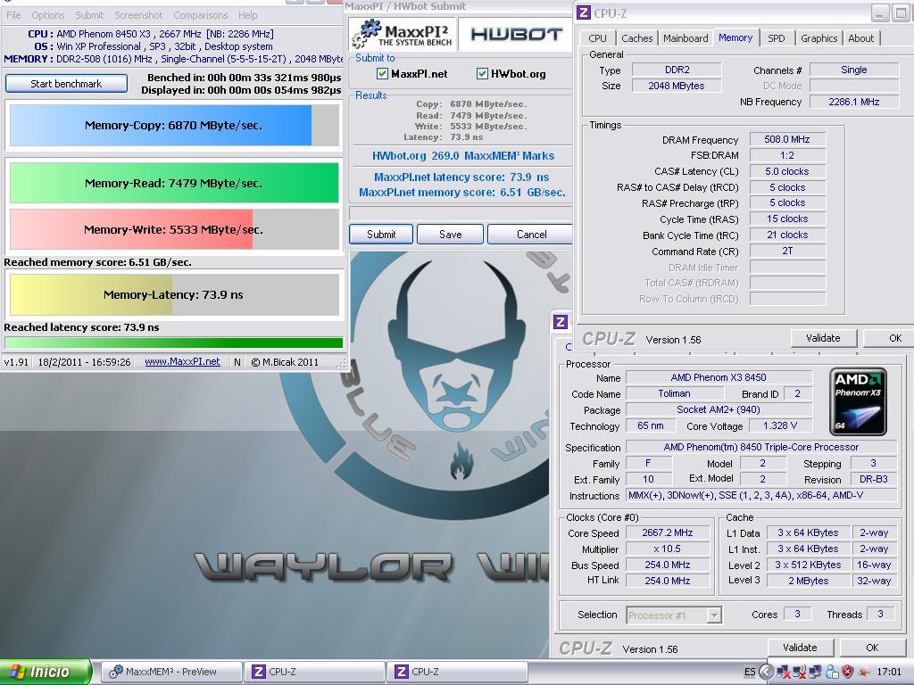
Task: Click the Memory-Write red result bar
Action: pyautogui.click(x=174, y=229)
